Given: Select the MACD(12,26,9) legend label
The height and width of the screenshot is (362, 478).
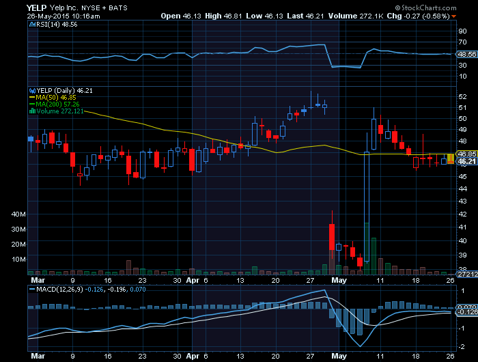Looking at the screenshot, I should coord(59,289).
